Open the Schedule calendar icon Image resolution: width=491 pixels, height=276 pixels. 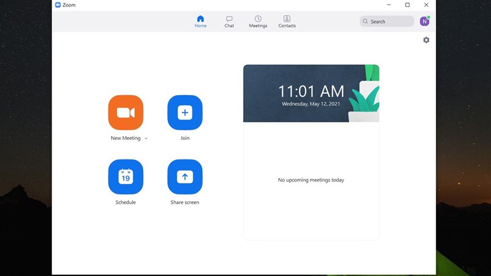pyautogui.click(x=126, y=177)
